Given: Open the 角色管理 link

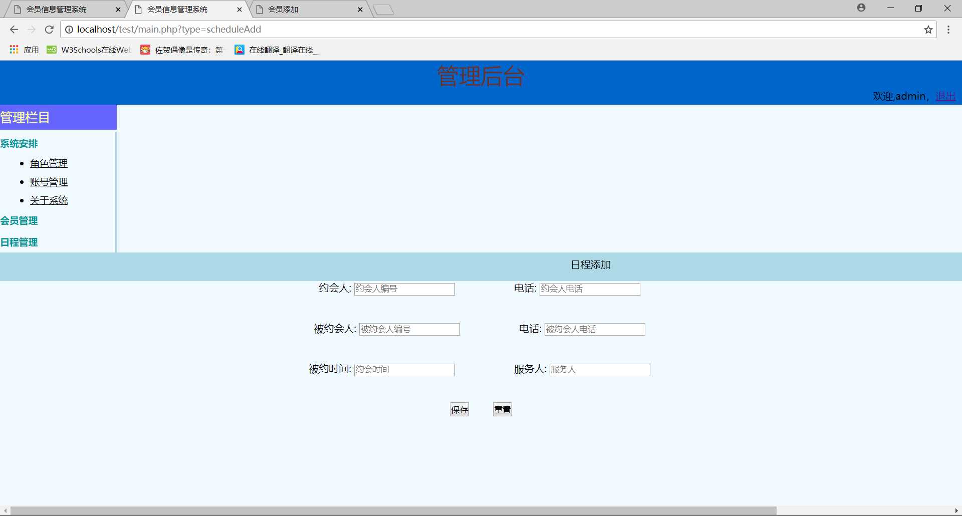Looking at the screenshot, I should (x=49, y=164).
